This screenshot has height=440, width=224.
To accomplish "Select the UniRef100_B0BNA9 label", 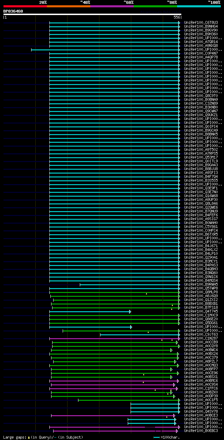I will click(201, 99).
